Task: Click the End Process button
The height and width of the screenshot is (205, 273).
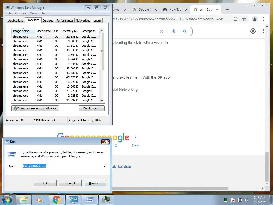Action: coord(91,108)
